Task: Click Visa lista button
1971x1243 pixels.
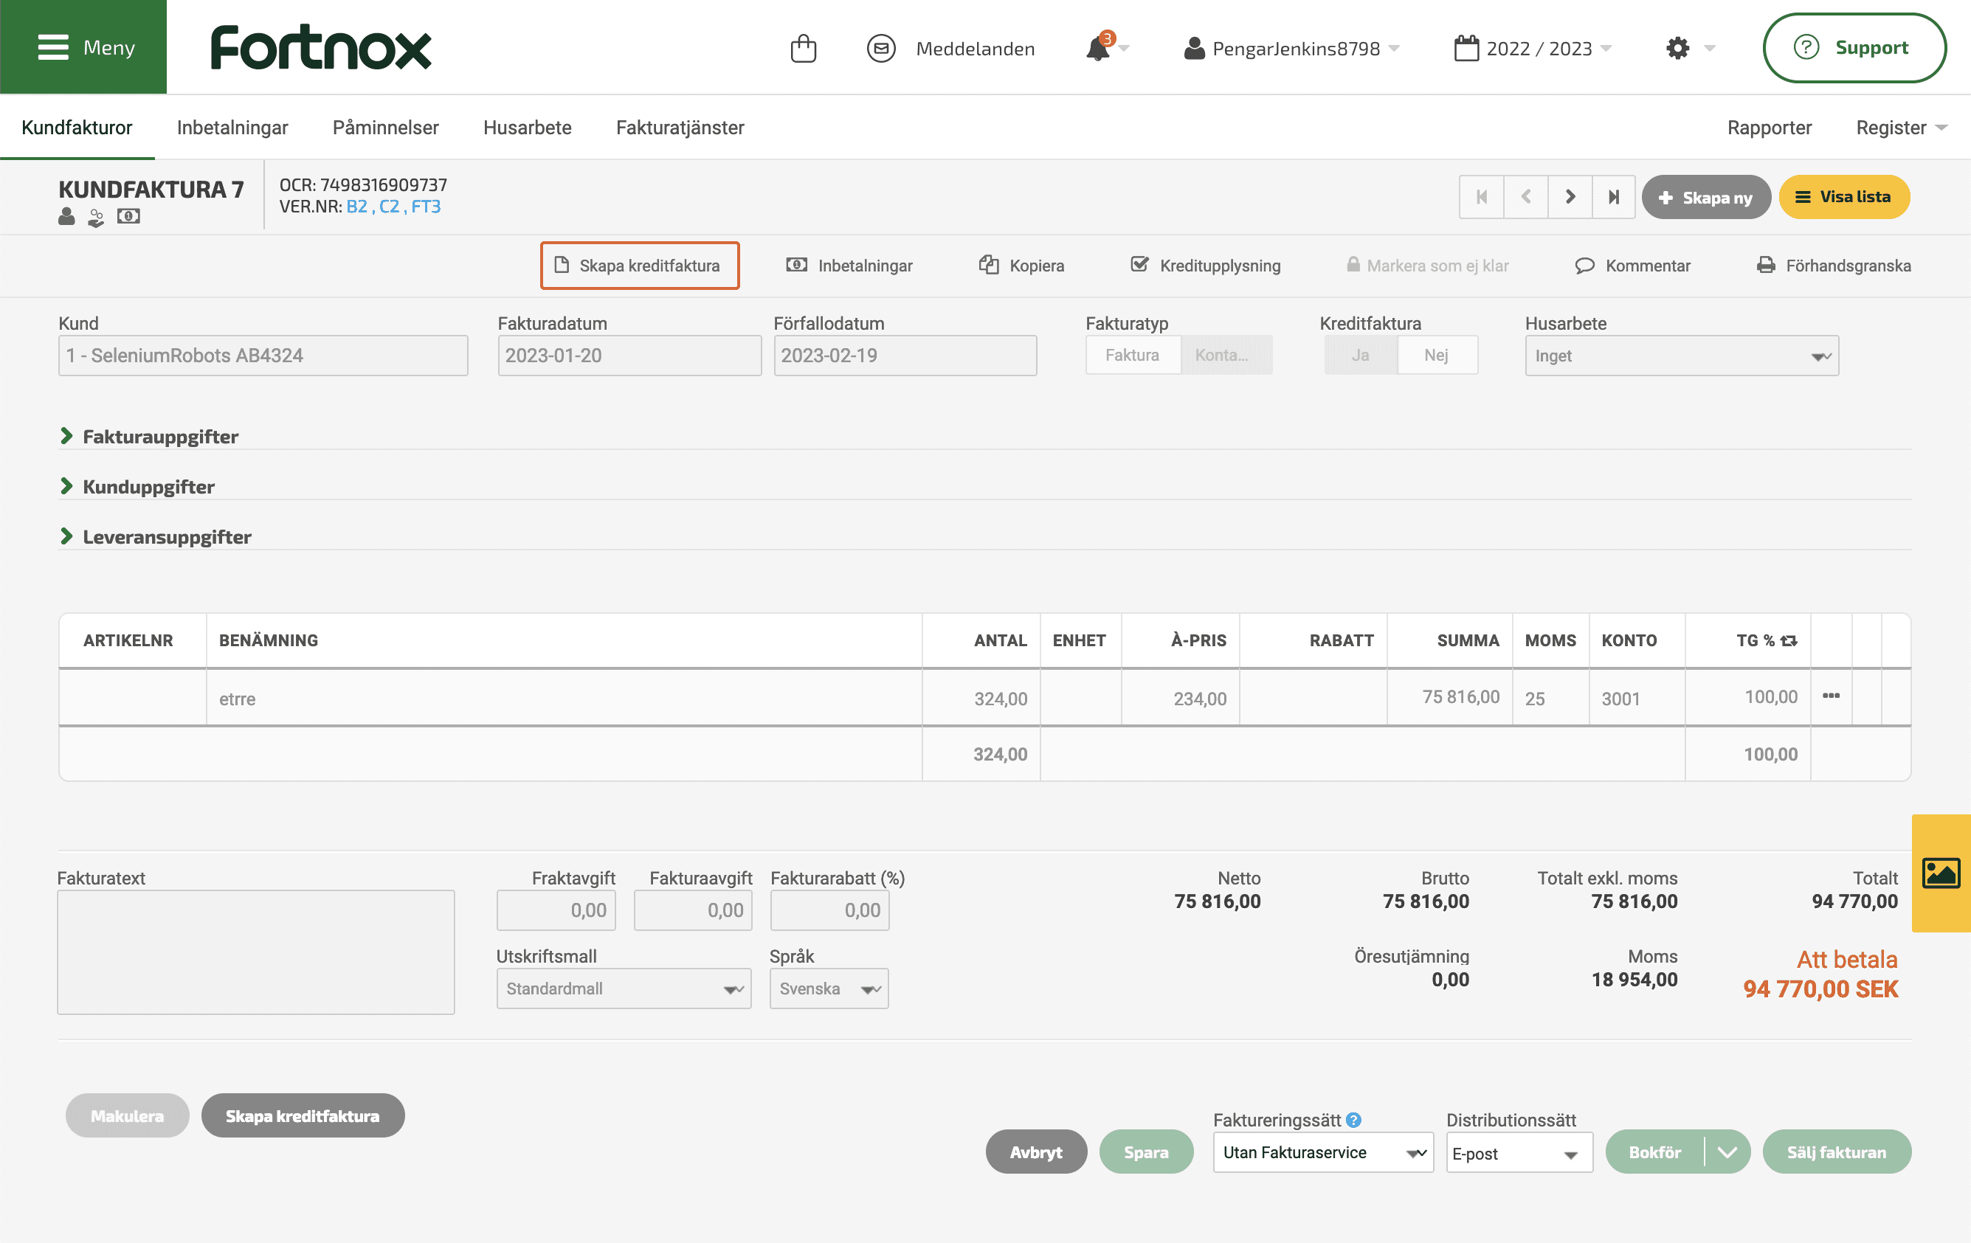Action: tap(1844, 197)
